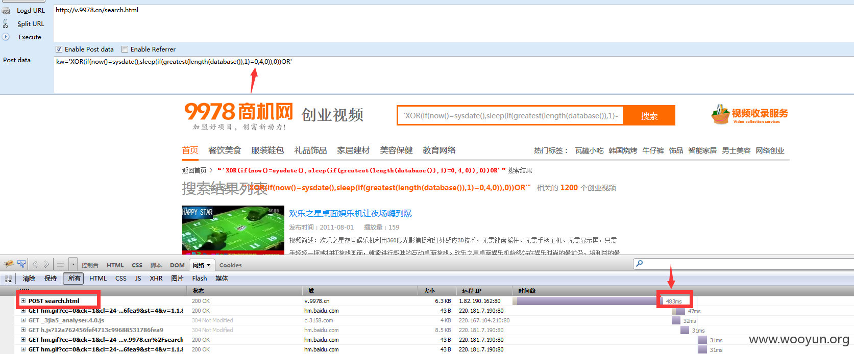Filter network requests by Flash
The width and height of the screenshot is (854, 354).
[200, 279]
